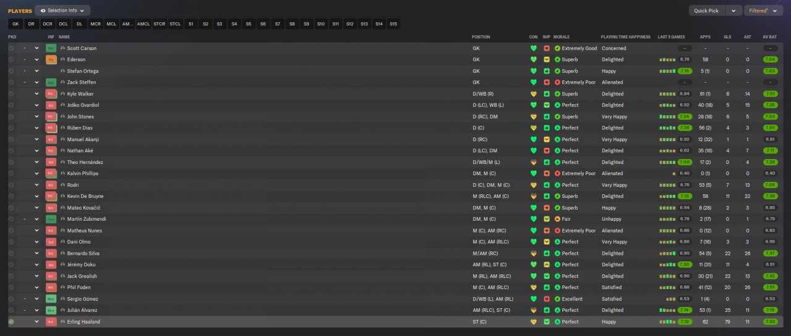Select the S1 substitute slot
The height and width of the screenshot is (336, 791).
click(191, 24)
